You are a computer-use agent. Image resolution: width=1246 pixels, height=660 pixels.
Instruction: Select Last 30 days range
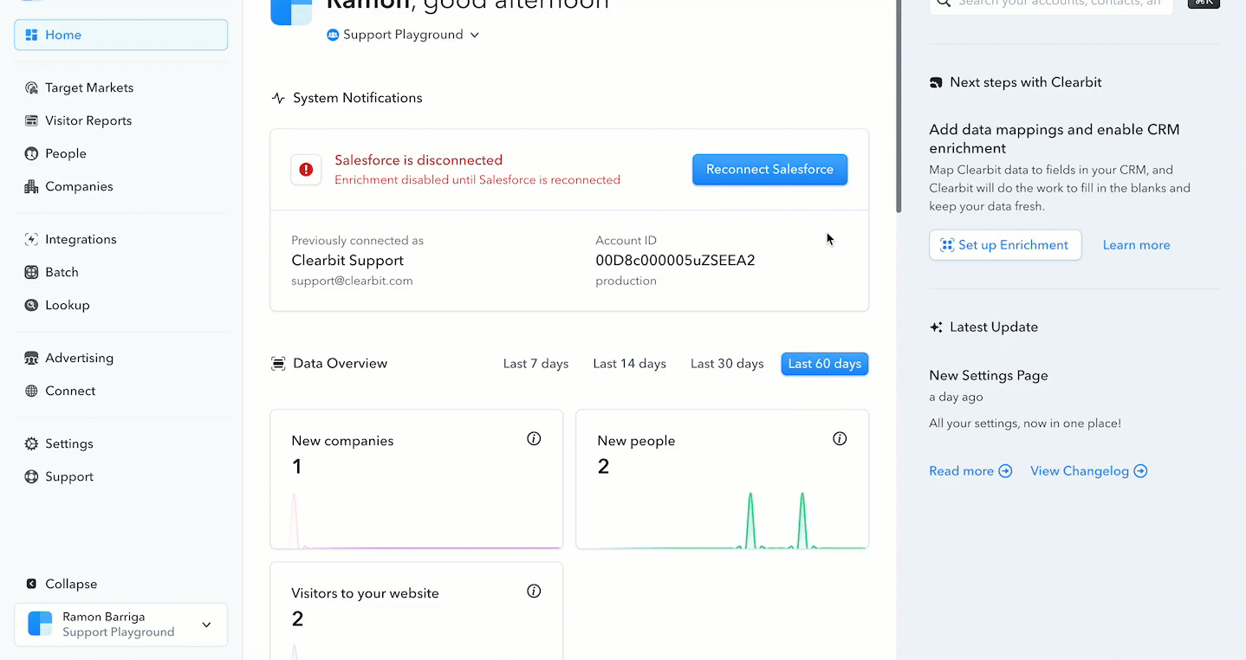(x=727, y=364)
